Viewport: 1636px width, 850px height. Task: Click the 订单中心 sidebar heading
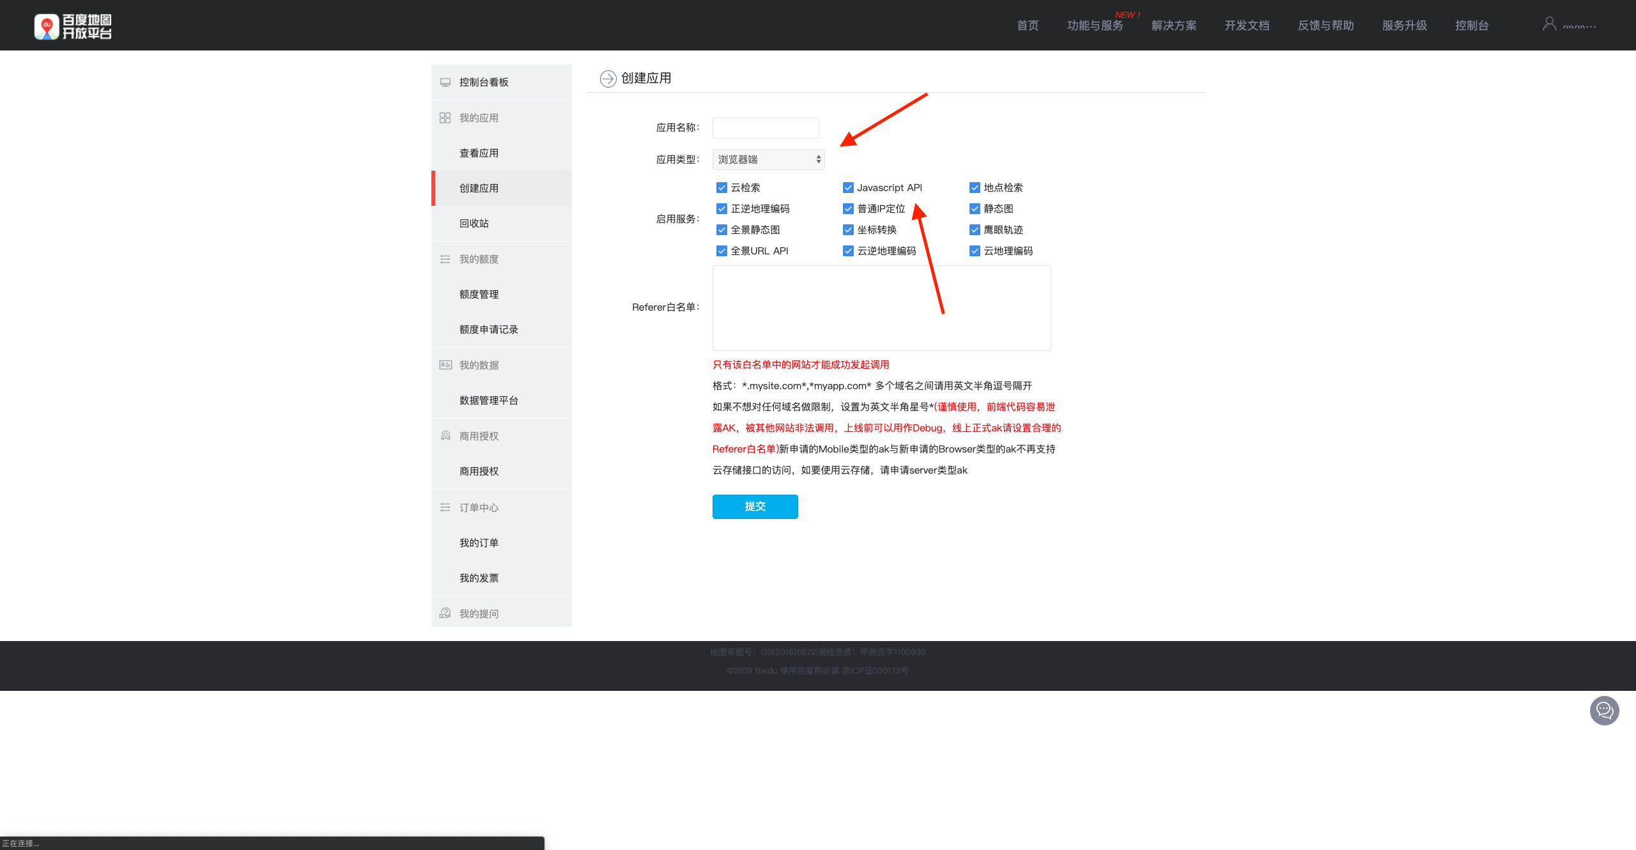point(479,507)
